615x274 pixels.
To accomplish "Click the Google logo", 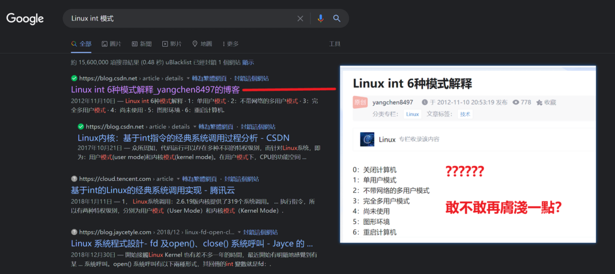I will (x=25, y=18).
